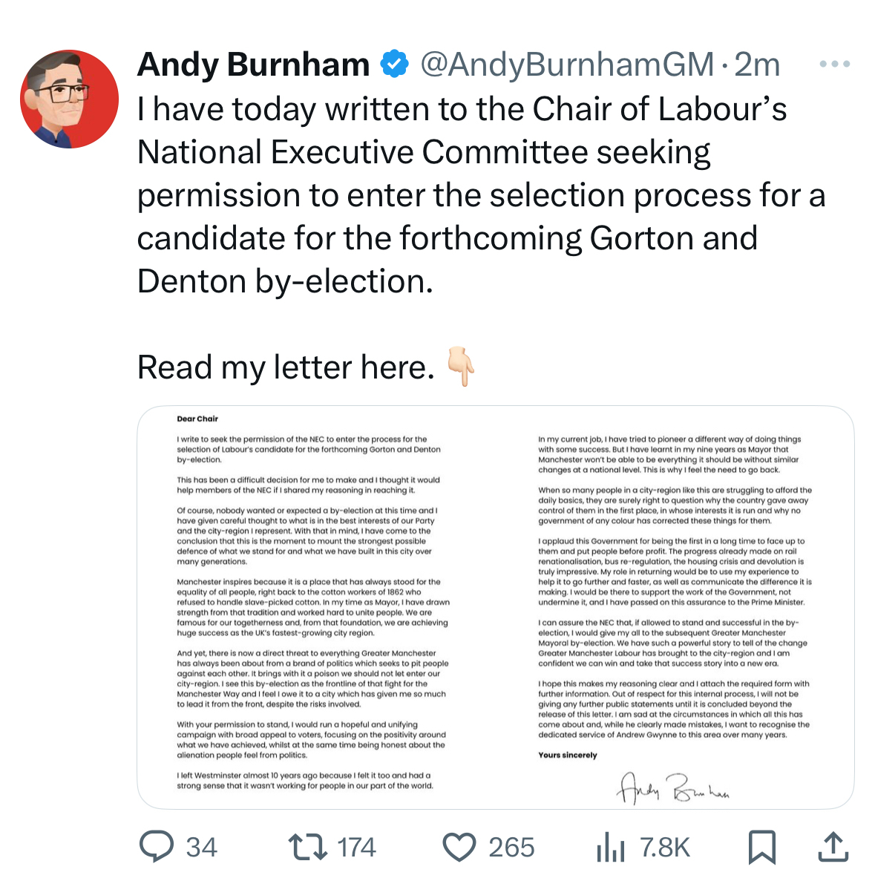Click the 7.8K views count
The image size is (875, 881).
665,847
